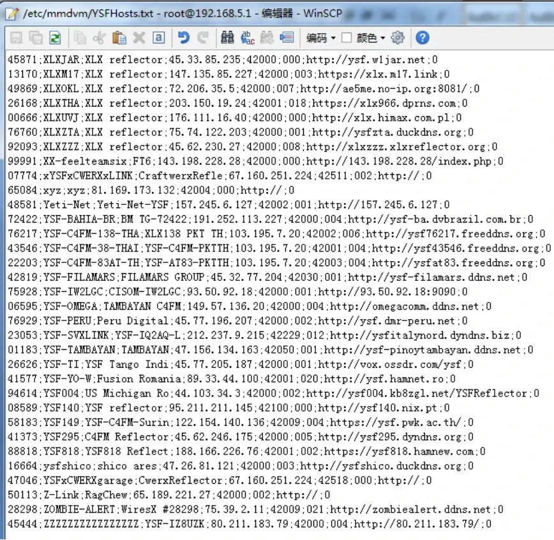Click the line 41577;YSF-YO-W

point(232,379)
